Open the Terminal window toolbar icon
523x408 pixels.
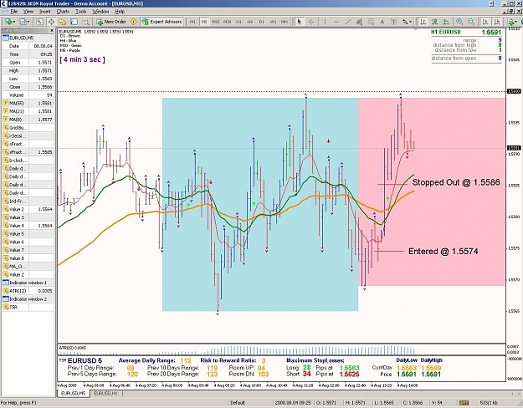pos(74,22)
